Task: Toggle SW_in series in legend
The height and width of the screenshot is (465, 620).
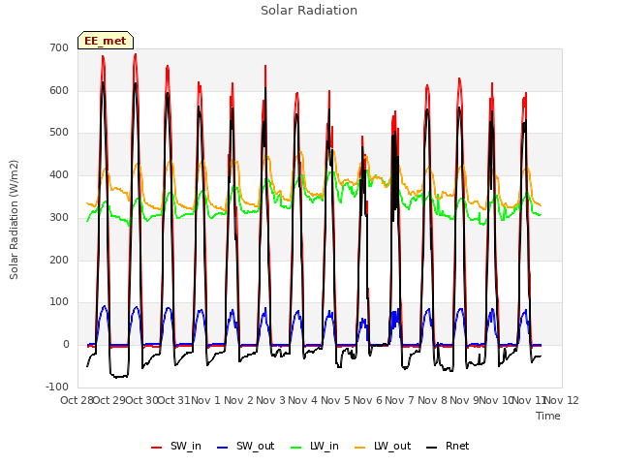Action: [x=176, y=446]
